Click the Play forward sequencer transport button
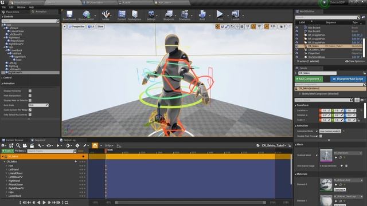 pyautogui.click(x=44, y=203)
